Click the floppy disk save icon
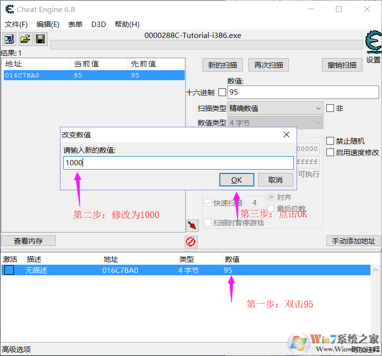 coord(40,39)
